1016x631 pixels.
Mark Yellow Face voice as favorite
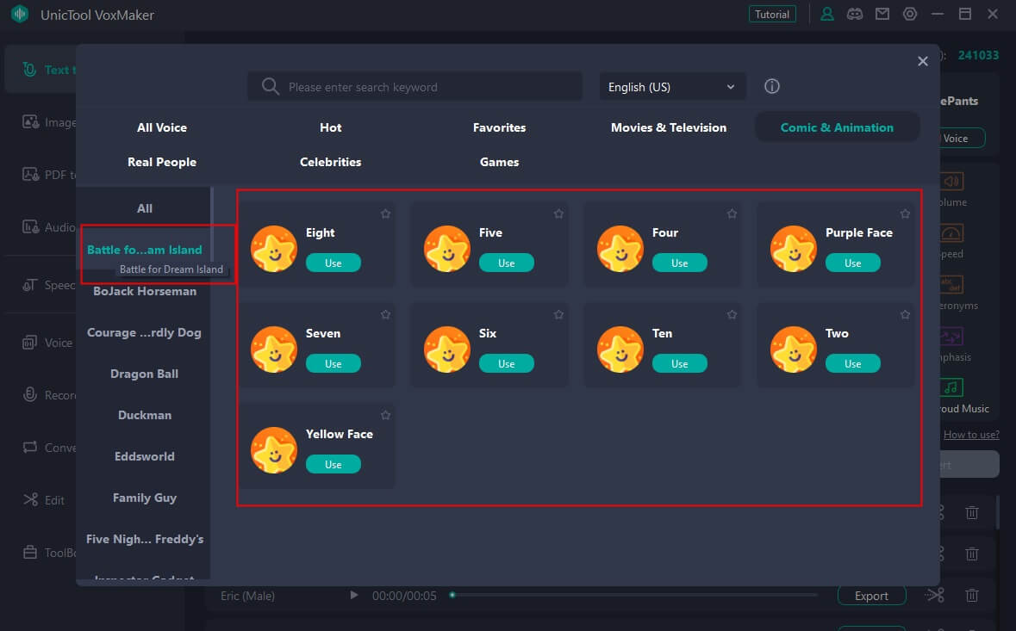(x=385, y=415)
